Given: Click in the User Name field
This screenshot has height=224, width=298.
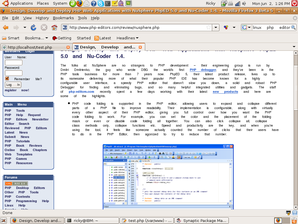Looking at the screenshot, I should [14, 63].
